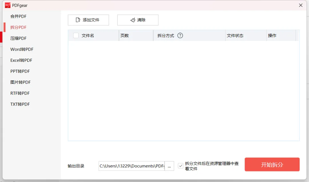Click the PDFgear logo icon in the title bar
The width and height of the screenshot is (309, 182).
(7, 5)
